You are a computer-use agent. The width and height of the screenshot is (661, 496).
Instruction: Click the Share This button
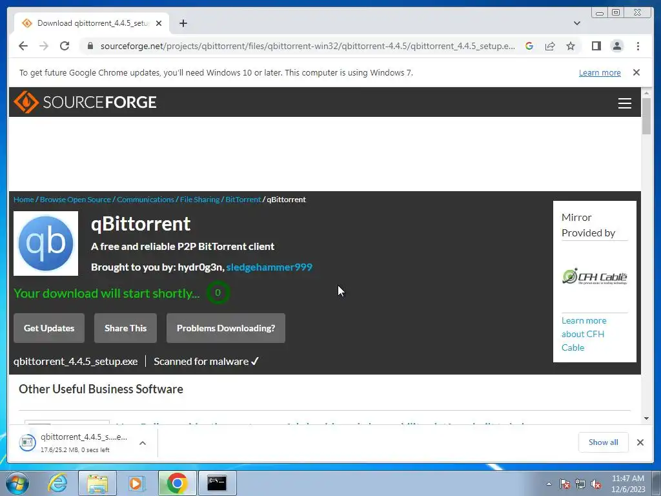(126, 328)
